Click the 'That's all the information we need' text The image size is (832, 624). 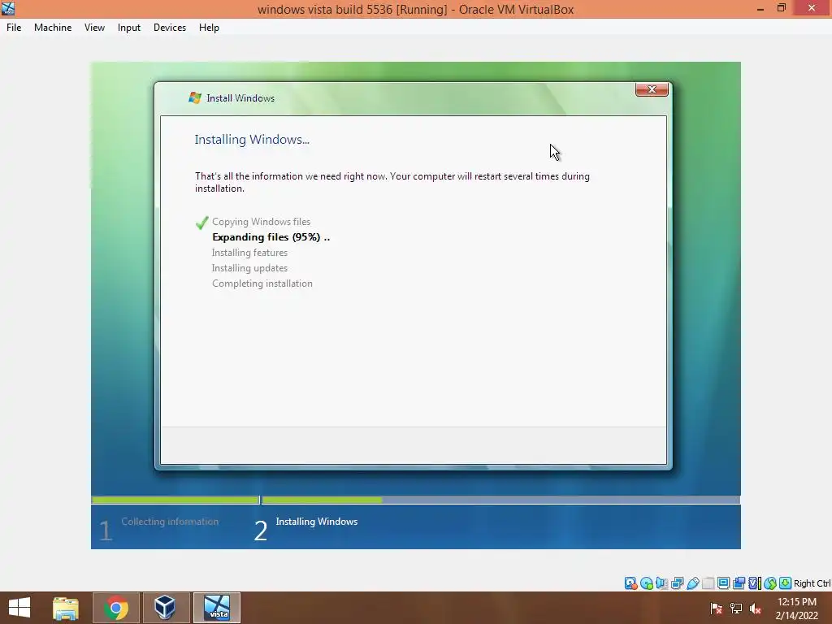click(392, 182)
